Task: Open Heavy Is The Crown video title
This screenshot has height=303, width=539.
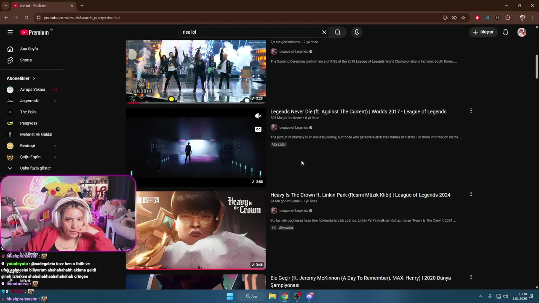Action: [x=360, y=195]
